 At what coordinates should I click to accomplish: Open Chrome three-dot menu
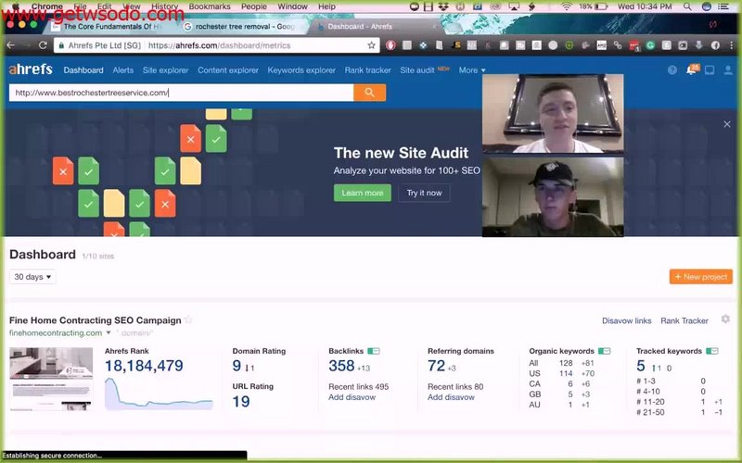point(731,45)
